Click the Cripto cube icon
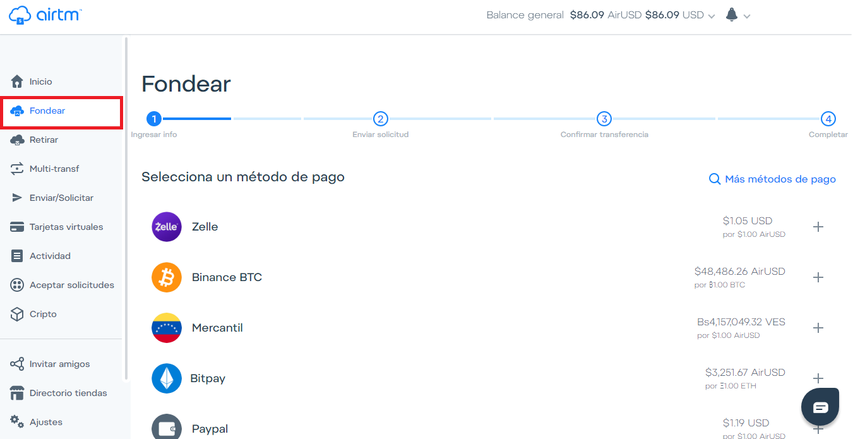Viewport: 853px width, 439px height. (17, 314)
